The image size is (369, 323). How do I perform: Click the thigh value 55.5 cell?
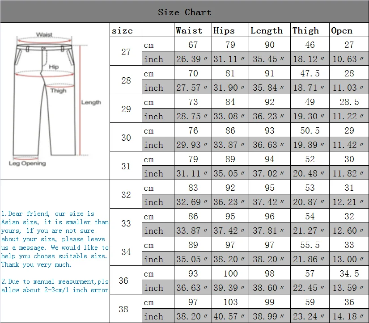pos(310,245)
